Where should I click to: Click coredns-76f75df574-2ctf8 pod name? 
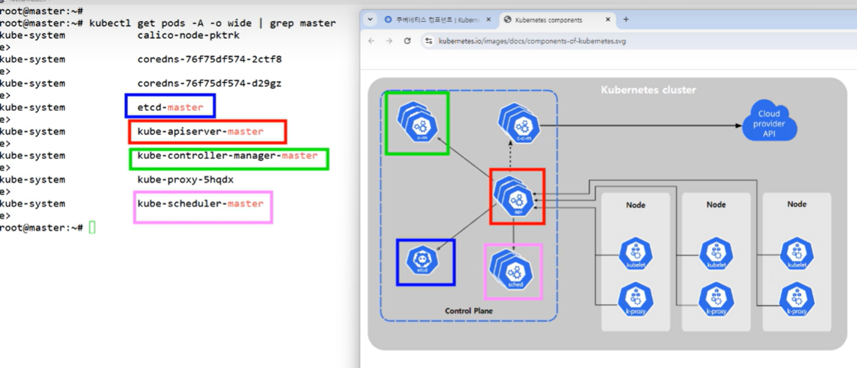coord(210,59)
